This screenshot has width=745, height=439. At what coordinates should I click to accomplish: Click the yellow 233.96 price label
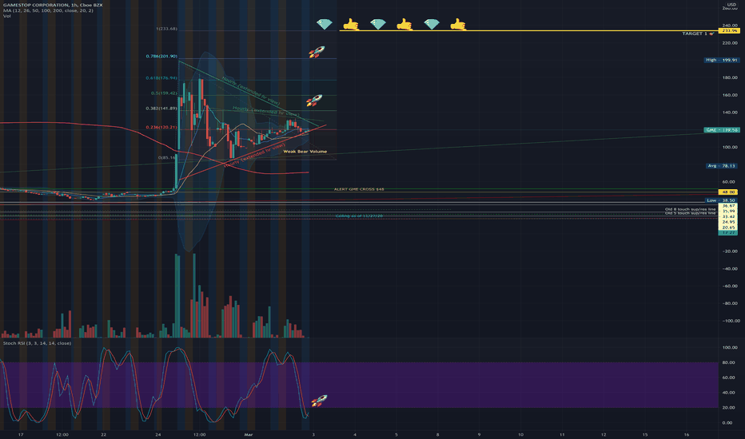pyautogui.click(x=729, y=30)
